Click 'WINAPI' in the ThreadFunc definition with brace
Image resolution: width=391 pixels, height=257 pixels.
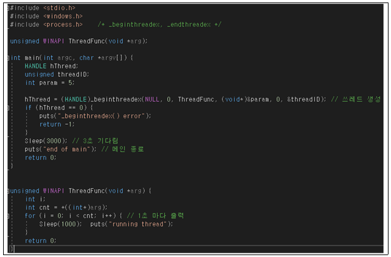click(x=54, y=191)
